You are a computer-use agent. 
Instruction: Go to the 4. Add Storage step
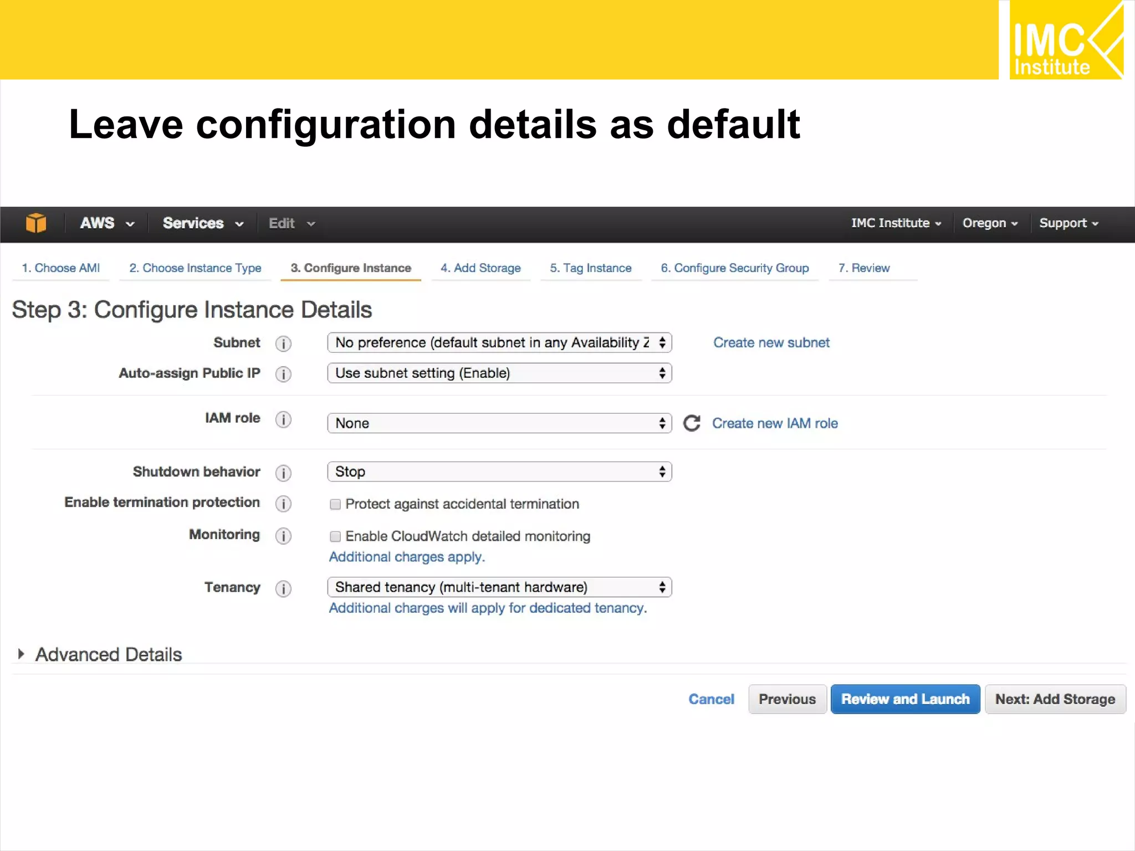(480, 268)
